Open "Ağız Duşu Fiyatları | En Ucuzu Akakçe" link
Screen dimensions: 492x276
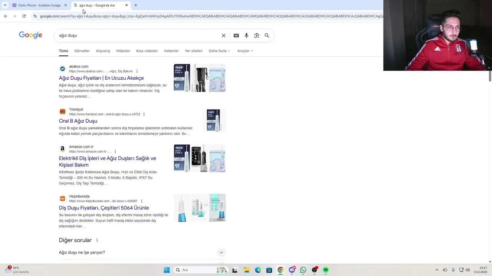[x=101, y=78]
